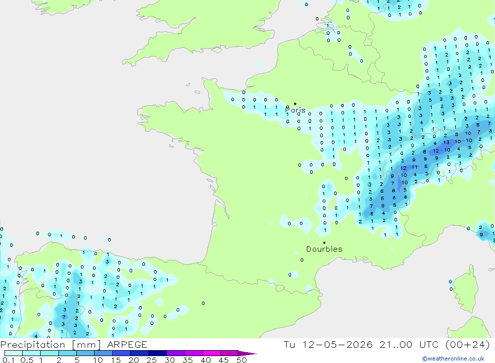Image resolution: width=495 pixels, height=363 pixels.
Task: Pick the 40–45 mm legend color swatch
Action: [x=211, y=353]
